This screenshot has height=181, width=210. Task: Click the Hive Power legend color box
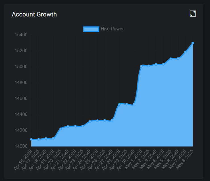pyautogui.click(x=91, y=29)
